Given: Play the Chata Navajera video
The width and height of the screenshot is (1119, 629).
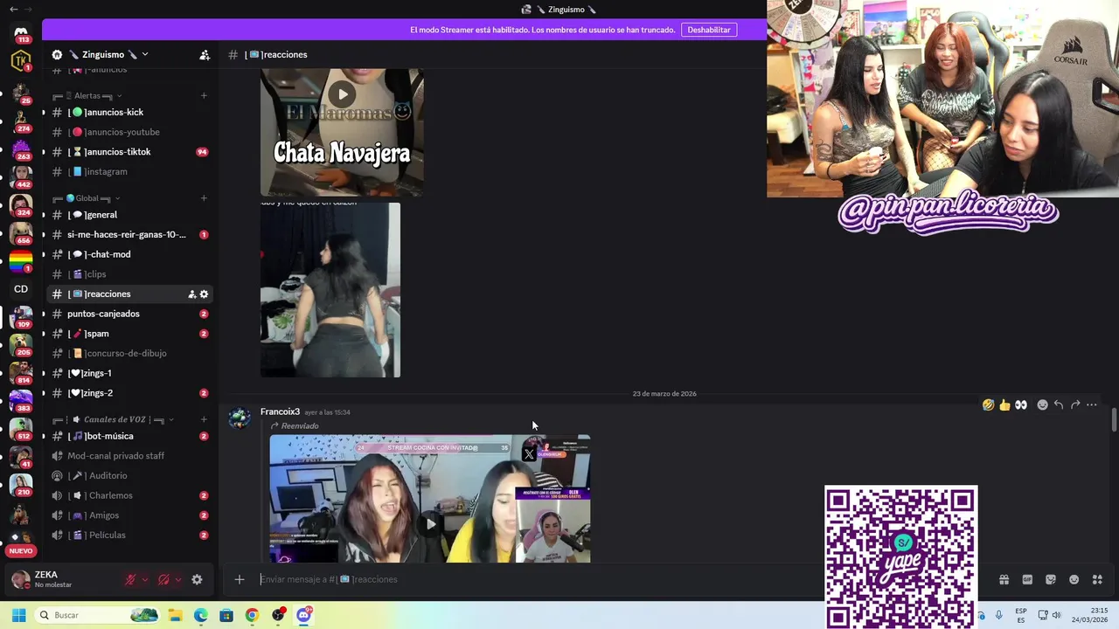Looking at the screenshot, I should point(342,94).
